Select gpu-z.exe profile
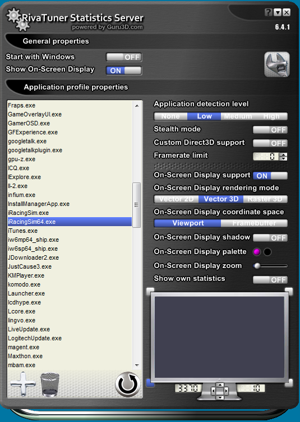The image size is (300, 422). (x=70, y=159)
